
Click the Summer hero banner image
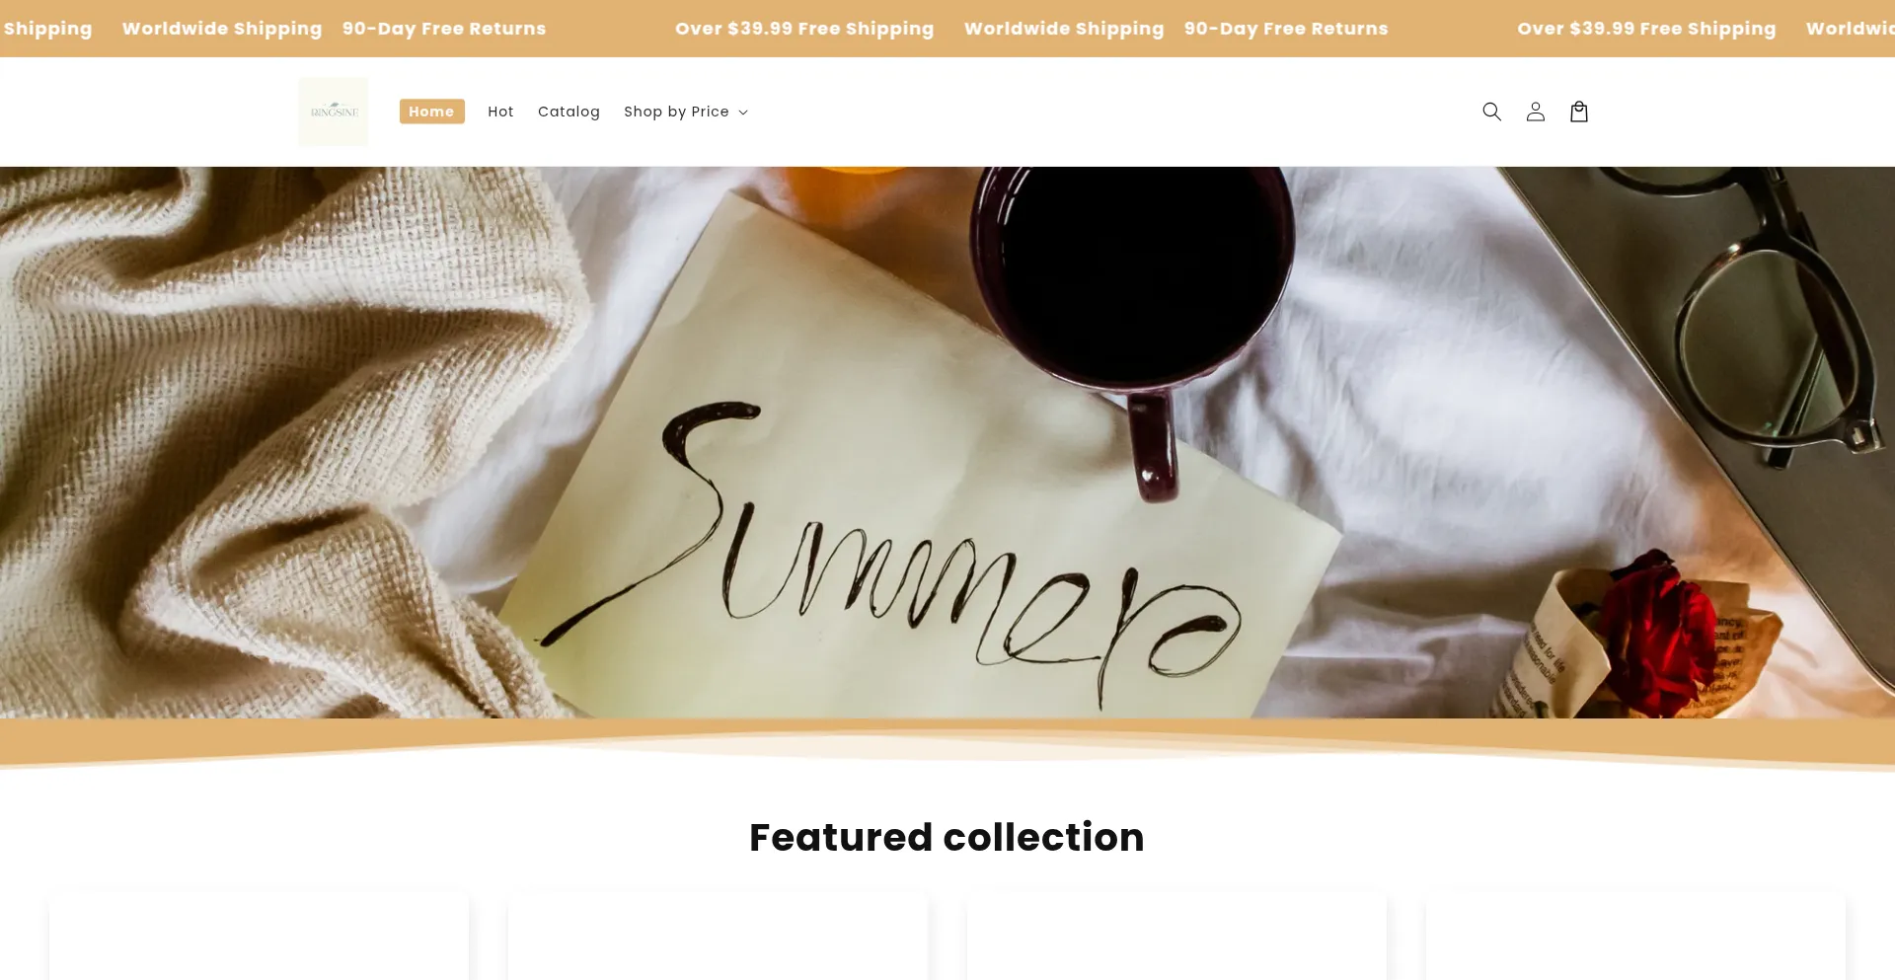click(947, 442)
